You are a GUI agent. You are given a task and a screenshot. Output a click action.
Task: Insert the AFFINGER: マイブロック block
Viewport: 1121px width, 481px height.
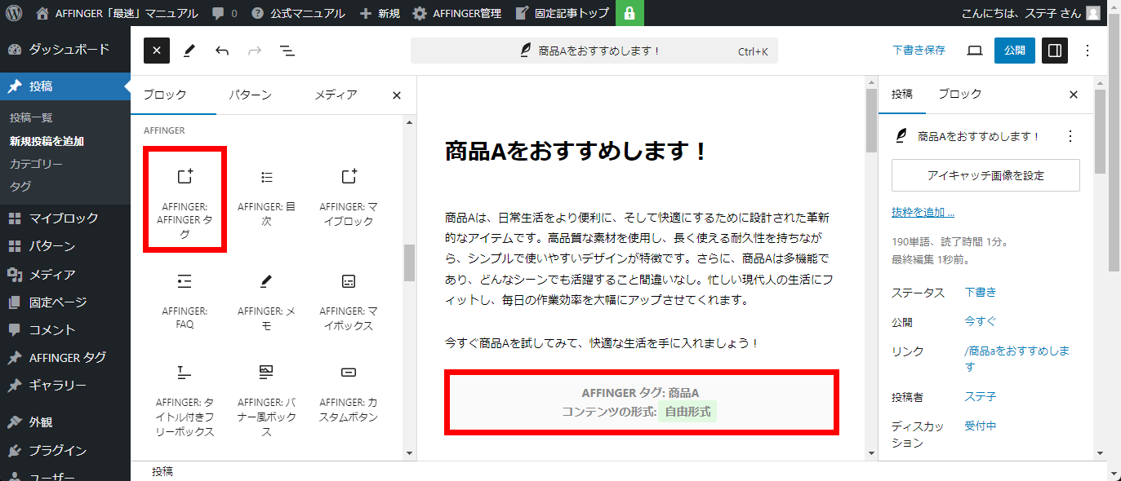pyautogui.click(x=348, y=200)
